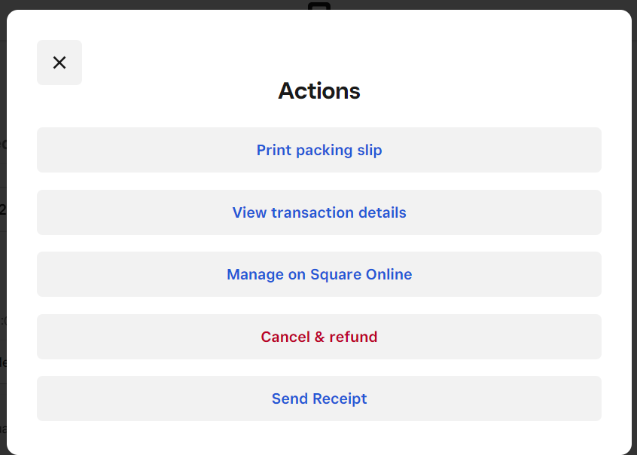This screenshot has width=637, height=455.
Task: Cancel and refund this order
Action: (319, 337)
